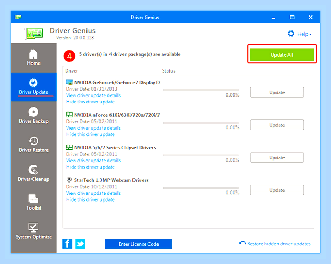
Task: Hide the 5/6/7 Series Chipset update
Action: coord(90,167)
